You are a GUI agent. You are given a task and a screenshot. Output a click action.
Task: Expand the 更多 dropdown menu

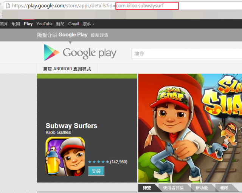click(x=88, y=24)
